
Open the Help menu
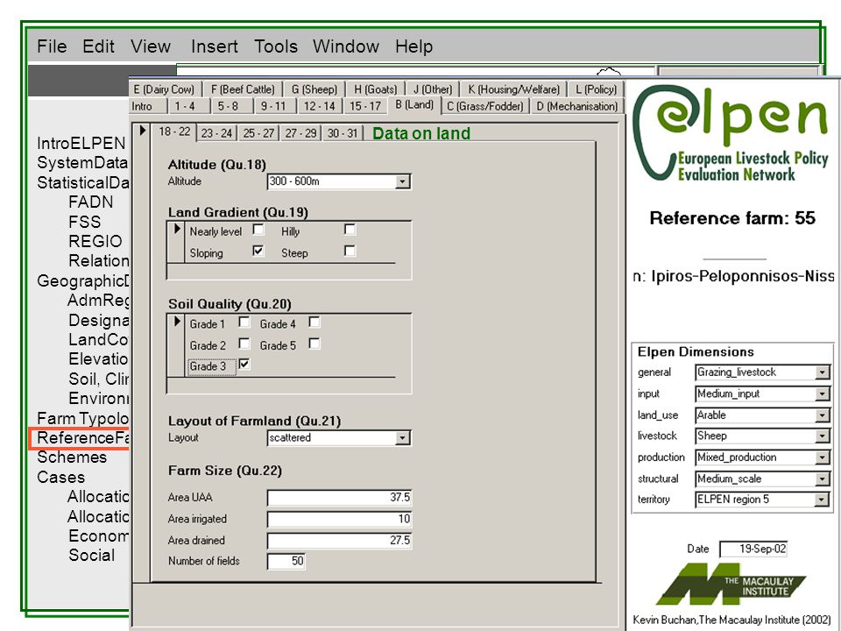point(413,46)
